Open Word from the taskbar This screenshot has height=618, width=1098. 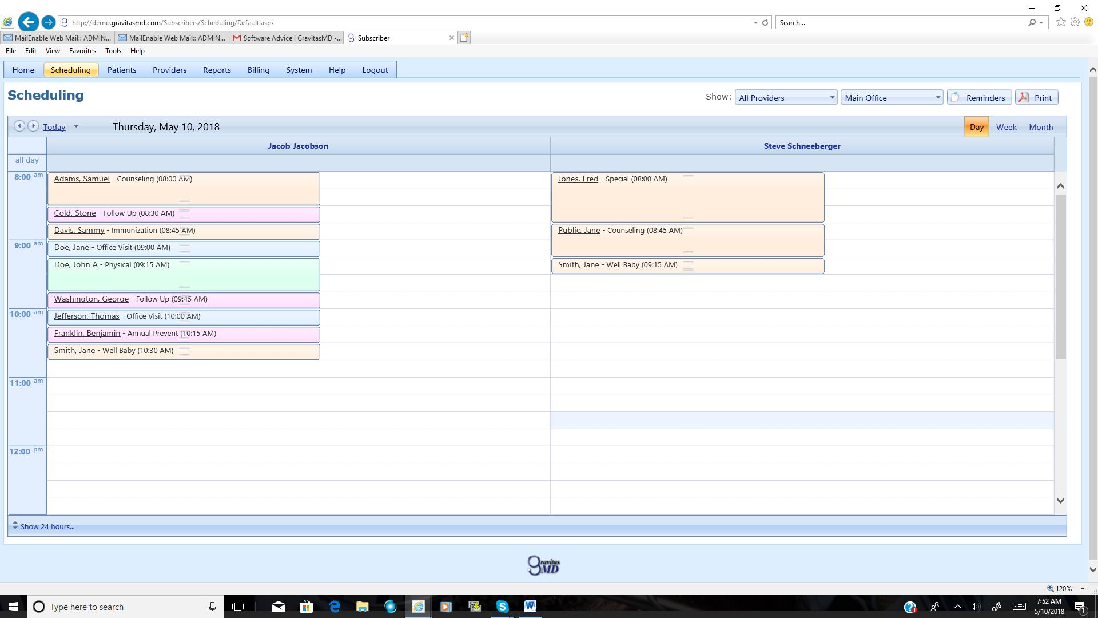530,607
